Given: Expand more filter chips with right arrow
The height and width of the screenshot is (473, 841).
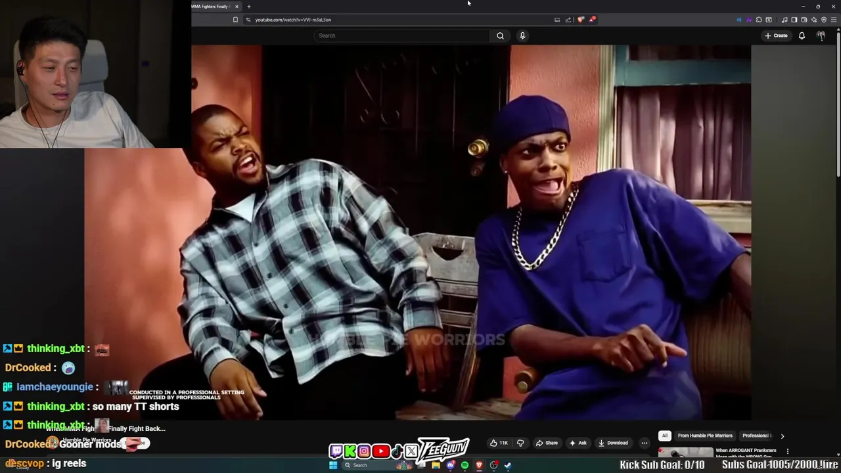Looking at the screenshot, I should [782, 436].
